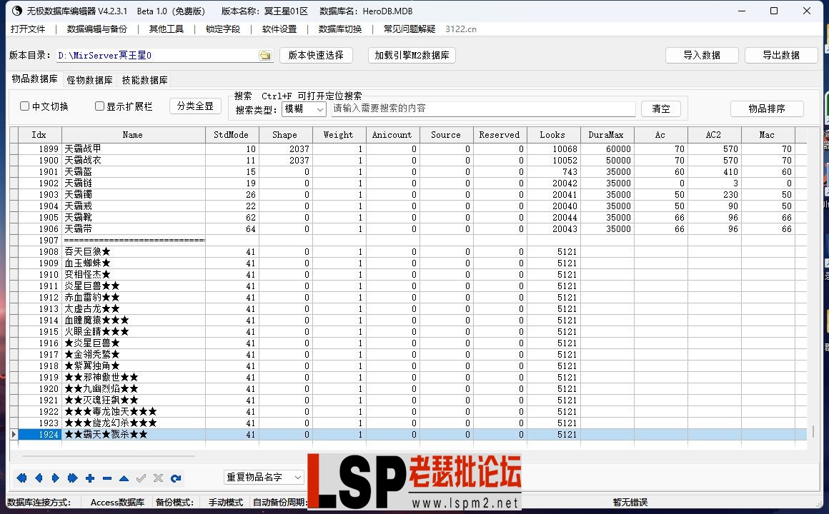Open the 模糊 search type dropdown
The width and height of the screenshot is (829, 514).
click(304, 109)
